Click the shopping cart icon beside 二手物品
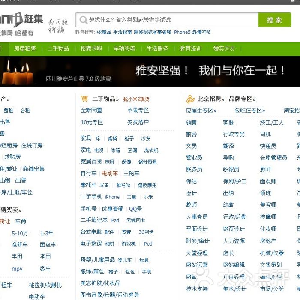The height and width of the screenshot is (300, 300). click(84, 99)
